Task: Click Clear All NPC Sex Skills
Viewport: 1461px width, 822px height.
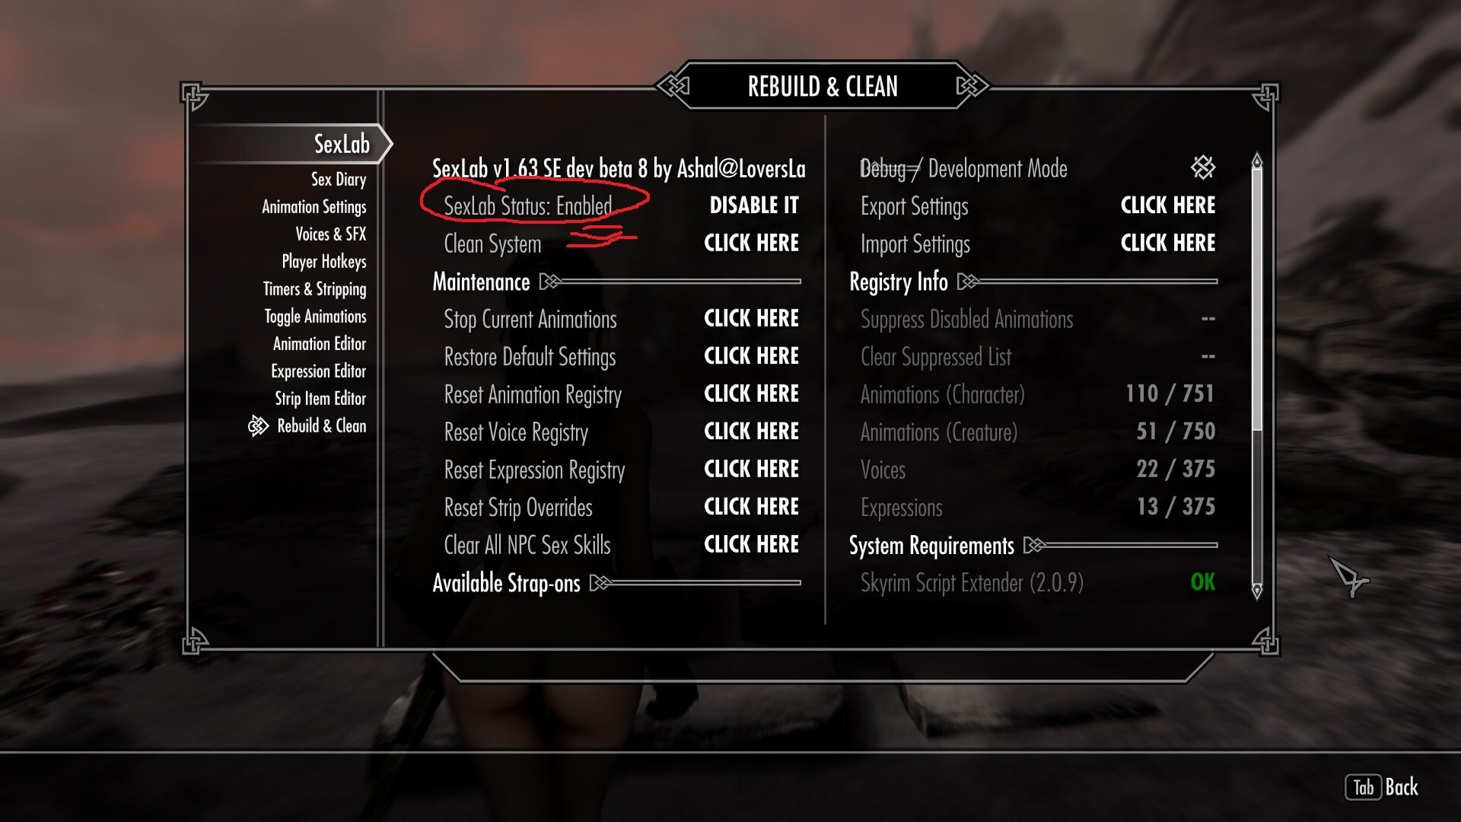Action: coord(750,544)
